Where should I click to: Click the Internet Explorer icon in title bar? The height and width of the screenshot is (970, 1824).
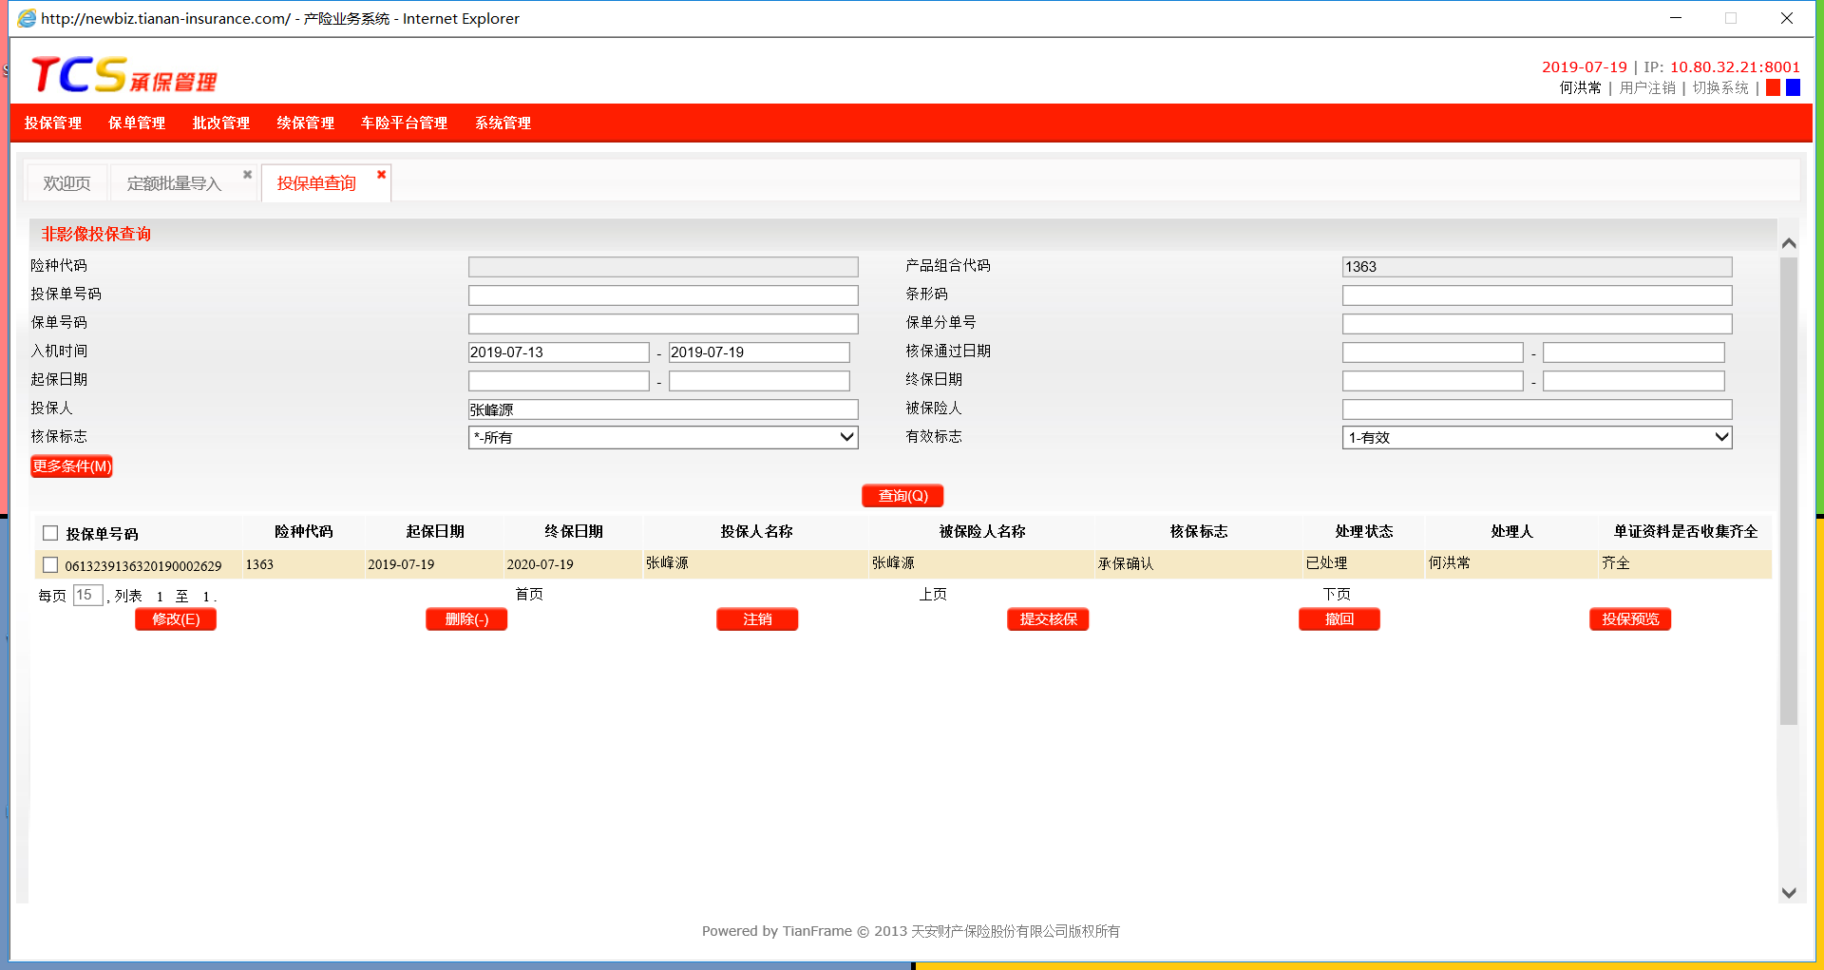pyautogui.click(x=27, y=18)
